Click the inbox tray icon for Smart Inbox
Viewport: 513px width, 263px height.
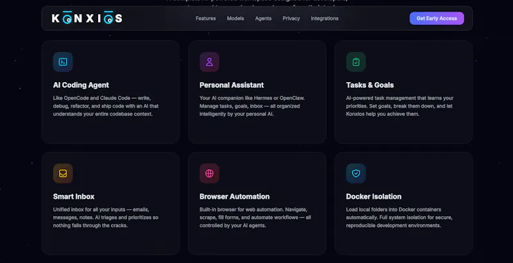click(x=63, y=173)
